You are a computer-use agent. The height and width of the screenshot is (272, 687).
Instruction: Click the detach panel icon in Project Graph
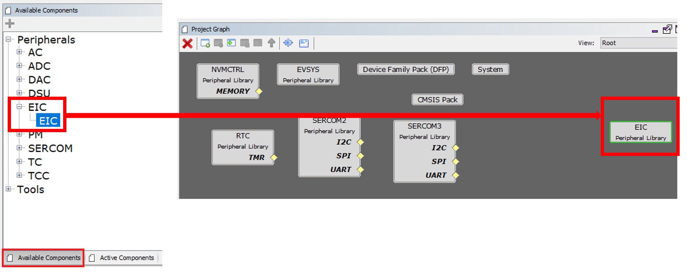[x=667, y=30]
